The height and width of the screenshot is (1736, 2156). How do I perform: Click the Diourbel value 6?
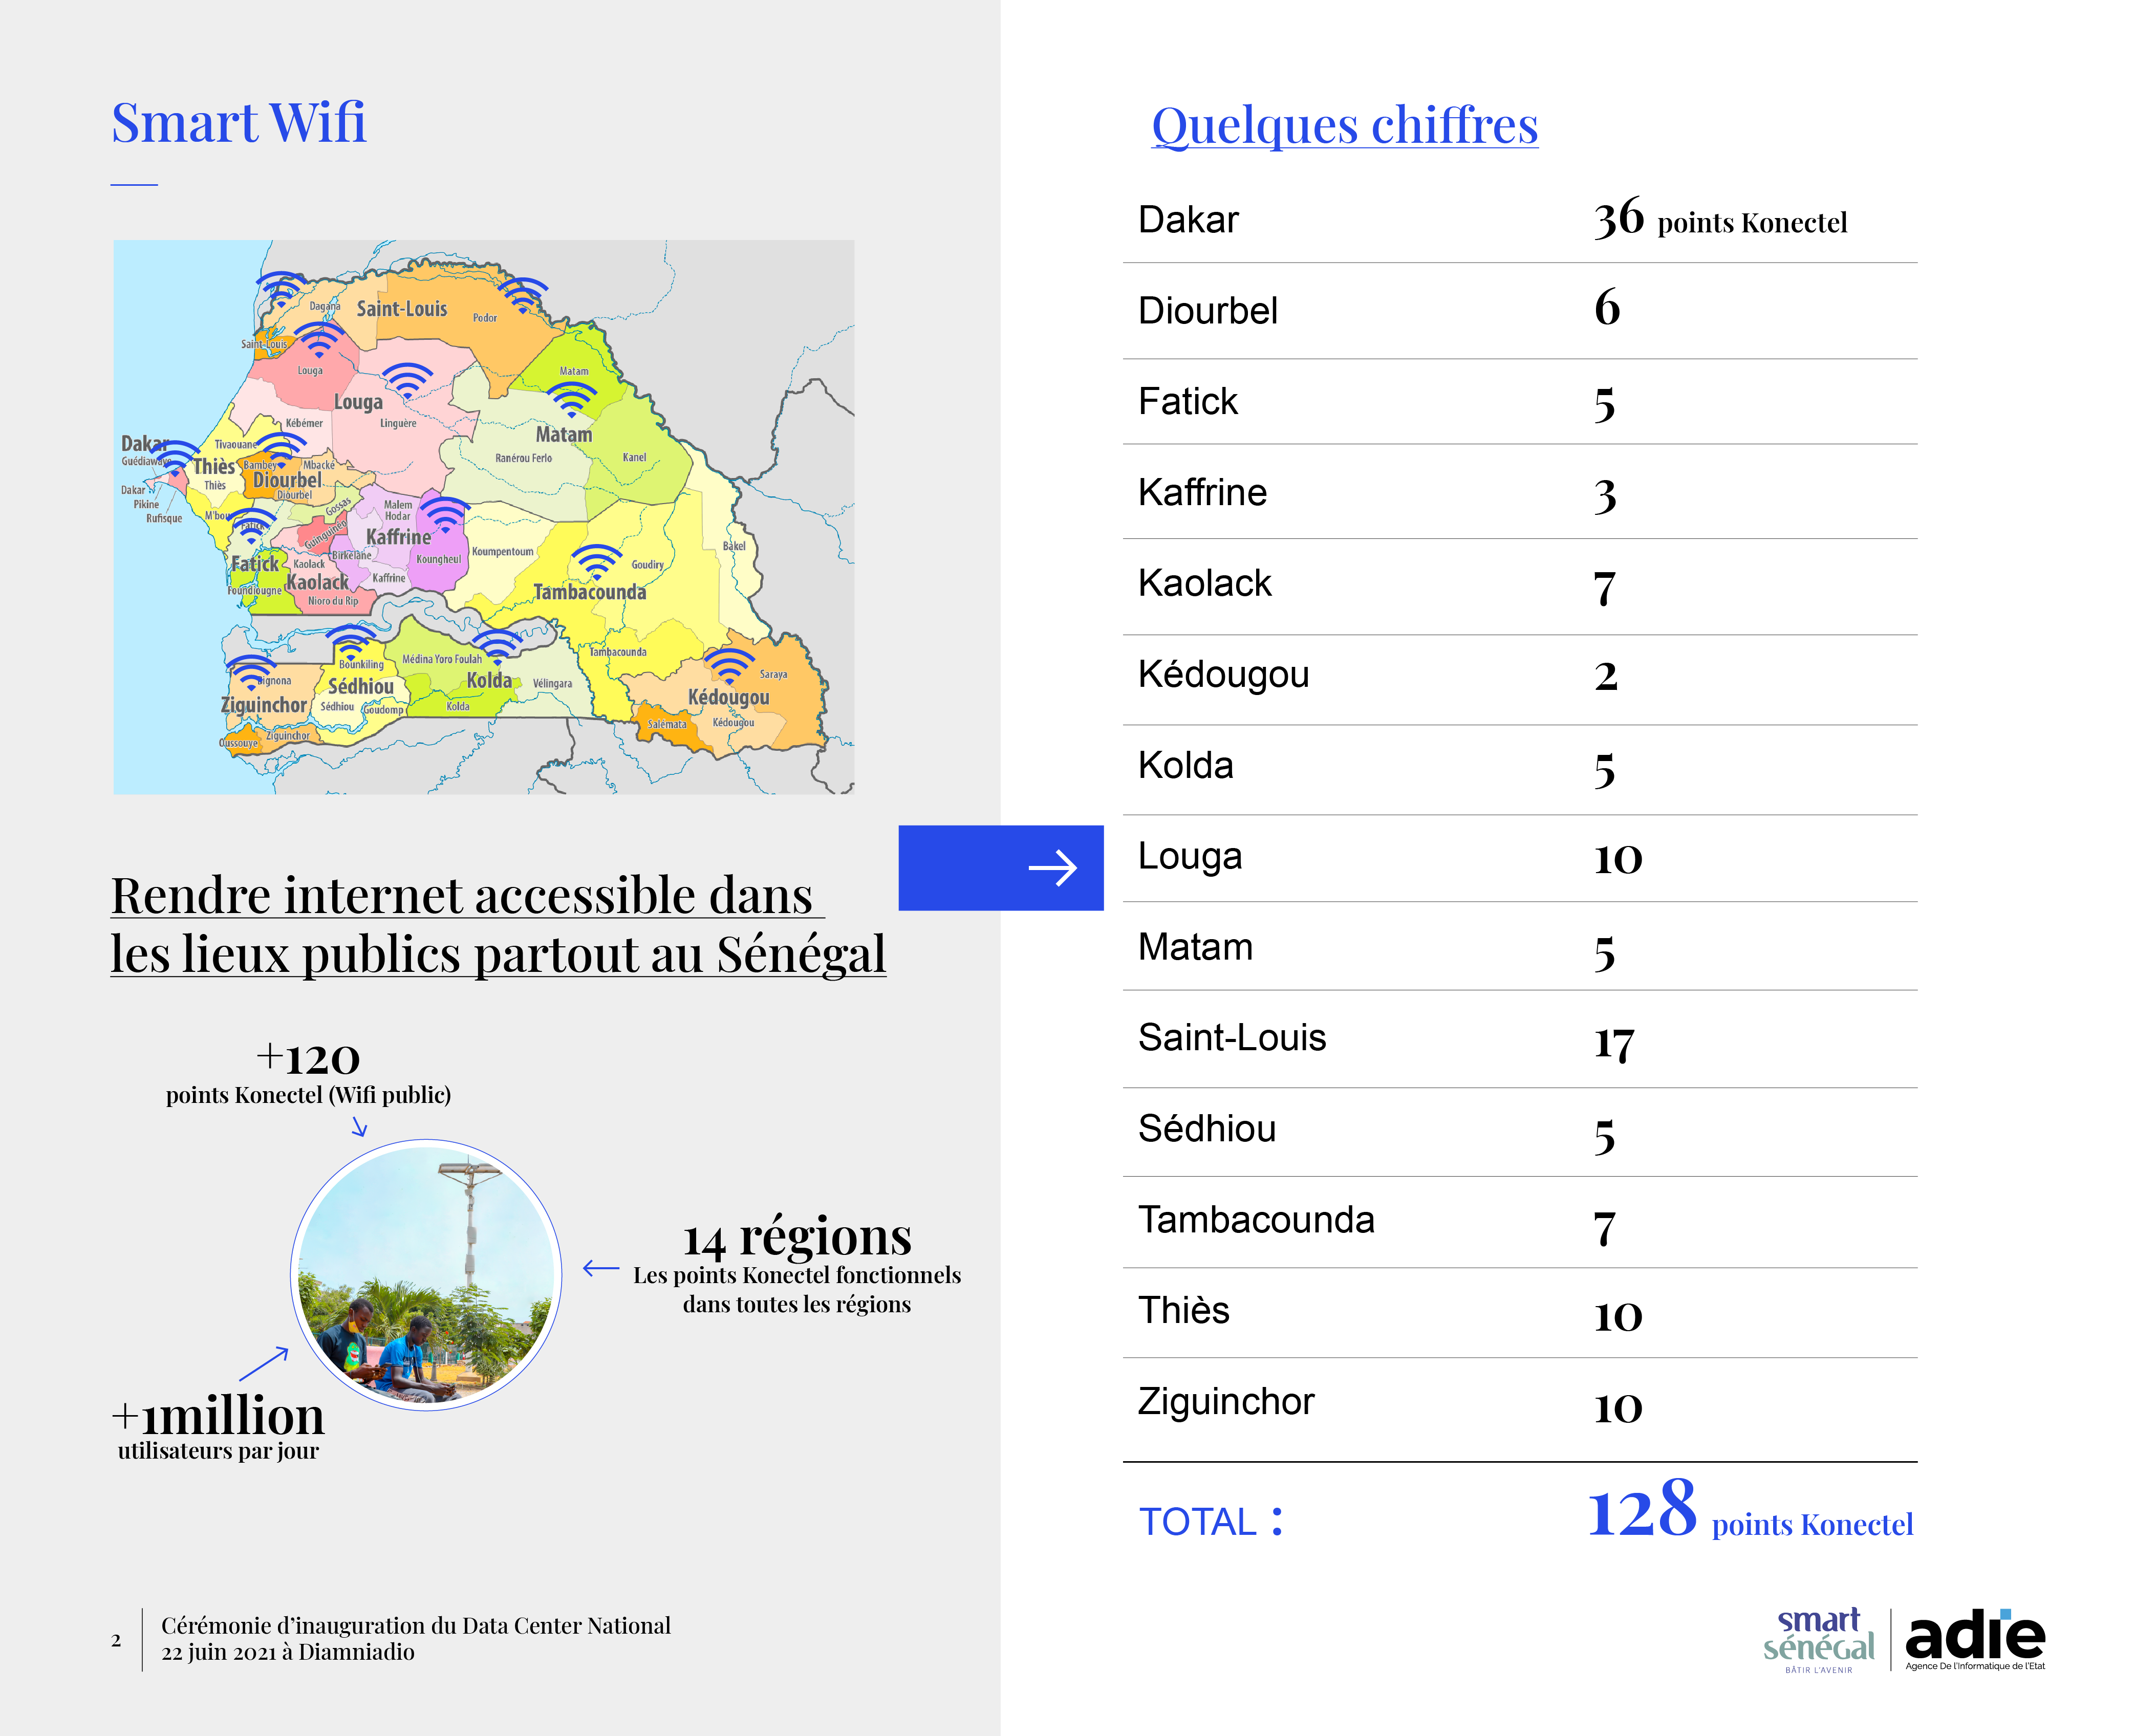[1607, 309]
